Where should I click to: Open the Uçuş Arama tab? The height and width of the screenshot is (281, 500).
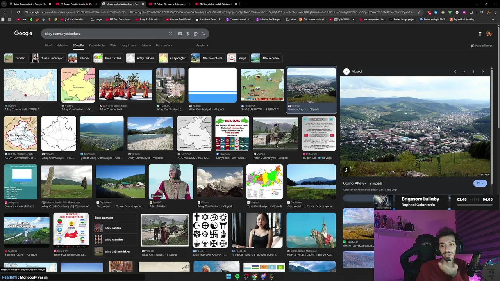pyautogui.click(x=128, y=46)
